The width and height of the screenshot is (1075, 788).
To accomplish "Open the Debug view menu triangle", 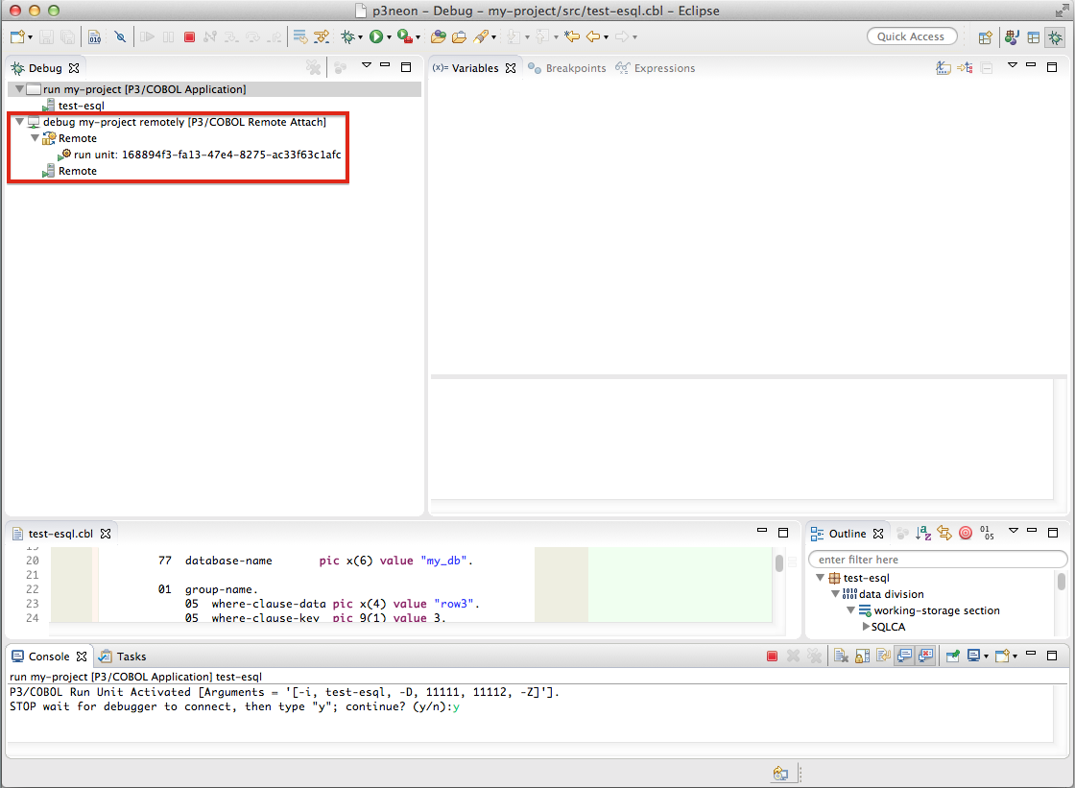I will click(367, 66).
